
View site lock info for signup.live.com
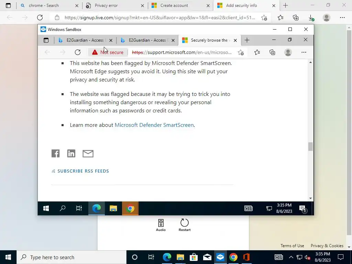(x=57, y=18)
